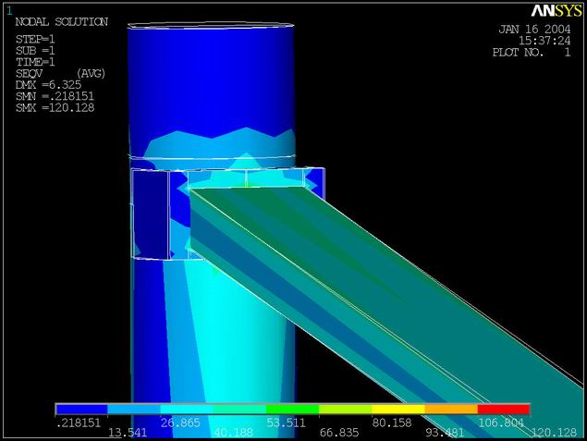587x441 pixels.
Task: Click the STEP=1 label
Action: [x=35, y=39]
